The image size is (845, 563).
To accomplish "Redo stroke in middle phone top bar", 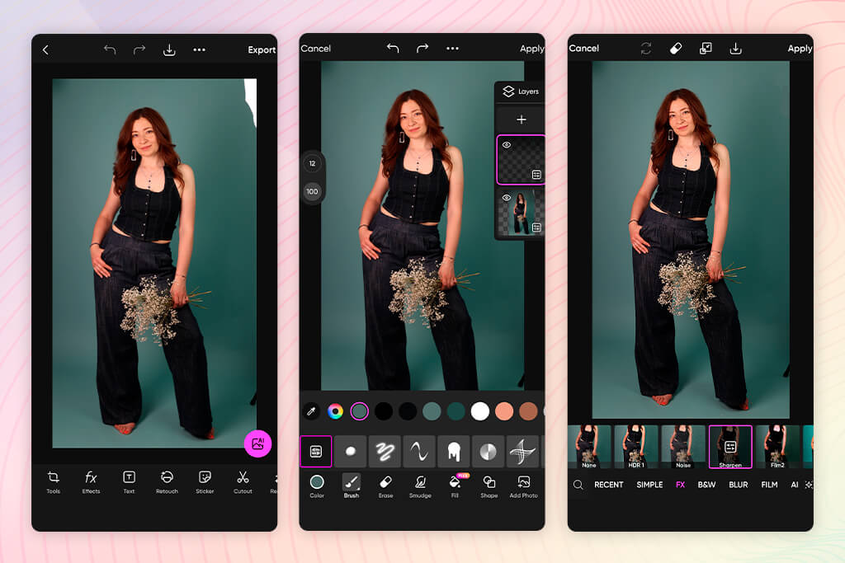I will pyautogui.click(x=422, y=49).
